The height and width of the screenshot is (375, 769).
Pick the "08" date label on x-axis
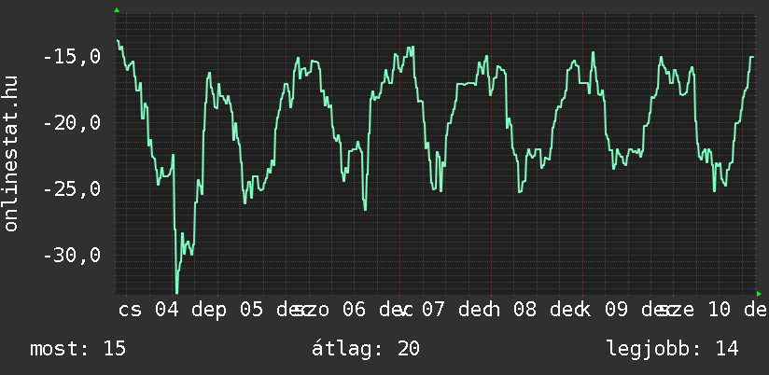[524, 310]
